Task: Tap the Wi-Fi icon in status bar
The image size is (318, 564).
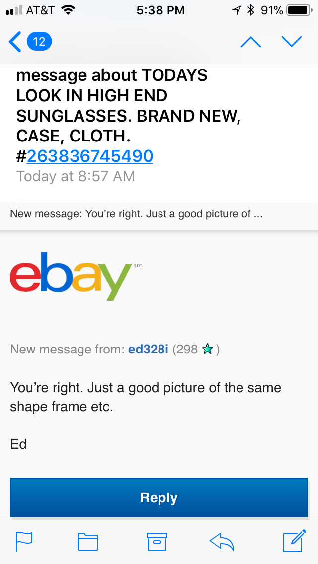Action: point(68,10)
